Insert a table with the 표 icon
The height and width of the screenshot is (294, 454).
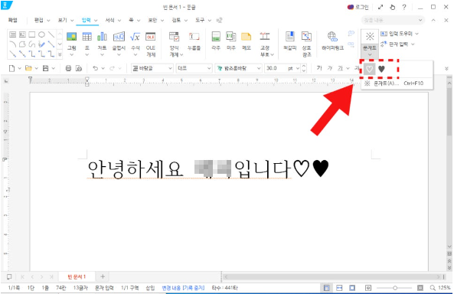pyautogui.click(x=87, y=37)
